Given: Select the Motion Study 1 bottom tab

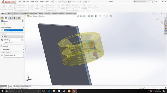Looking at the screenshot, I should coord(25,86).
